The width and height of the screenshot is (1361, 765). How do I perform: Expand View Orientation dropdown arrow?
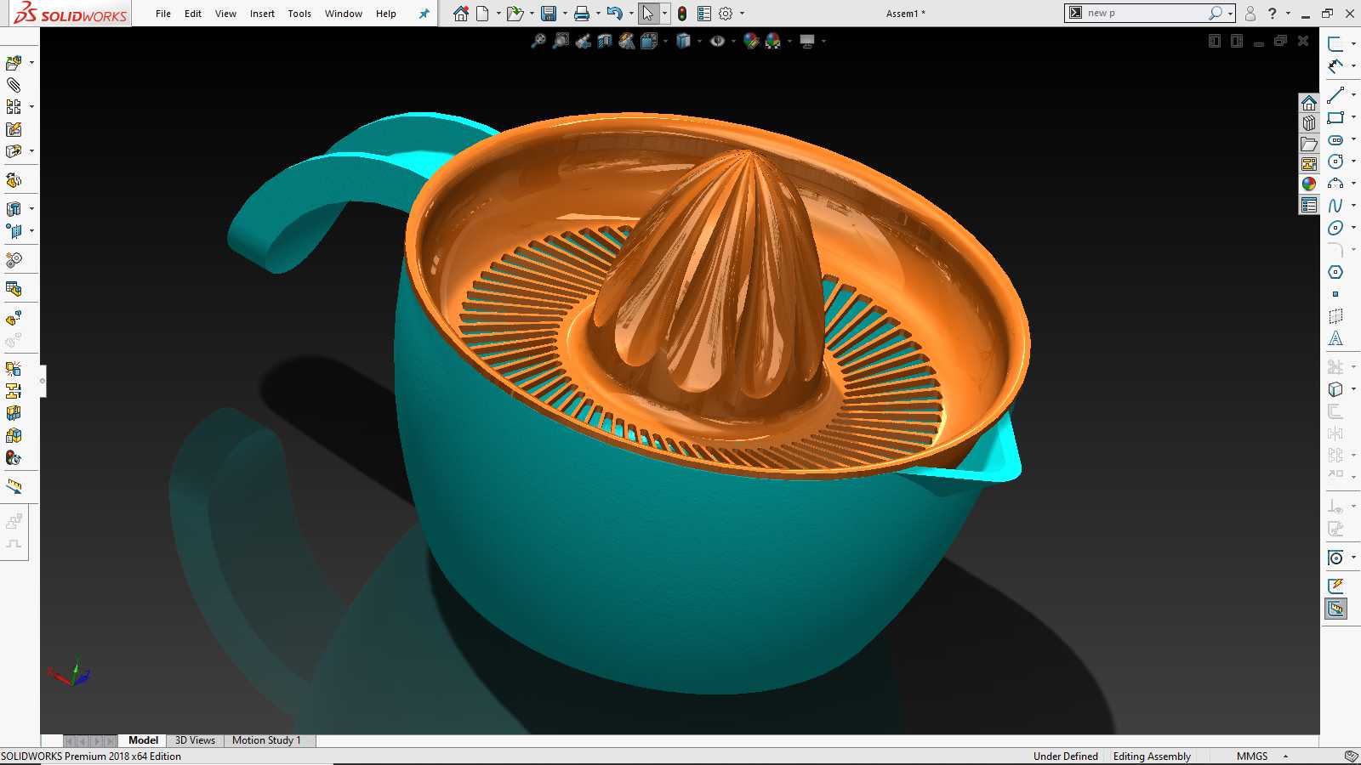click(665, 41)
